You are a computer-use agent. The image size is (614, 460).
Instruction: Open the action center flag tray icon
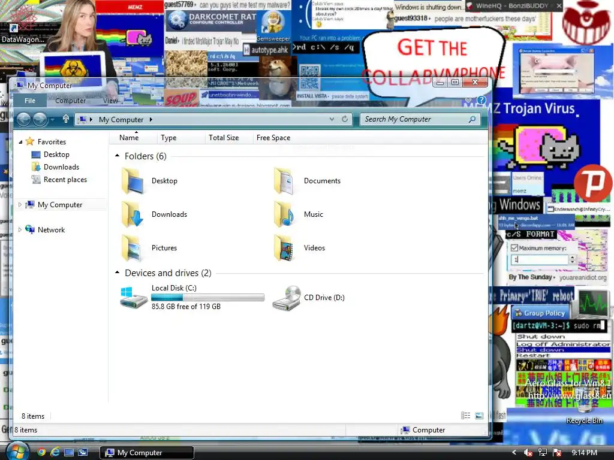[x=556, y=453]
